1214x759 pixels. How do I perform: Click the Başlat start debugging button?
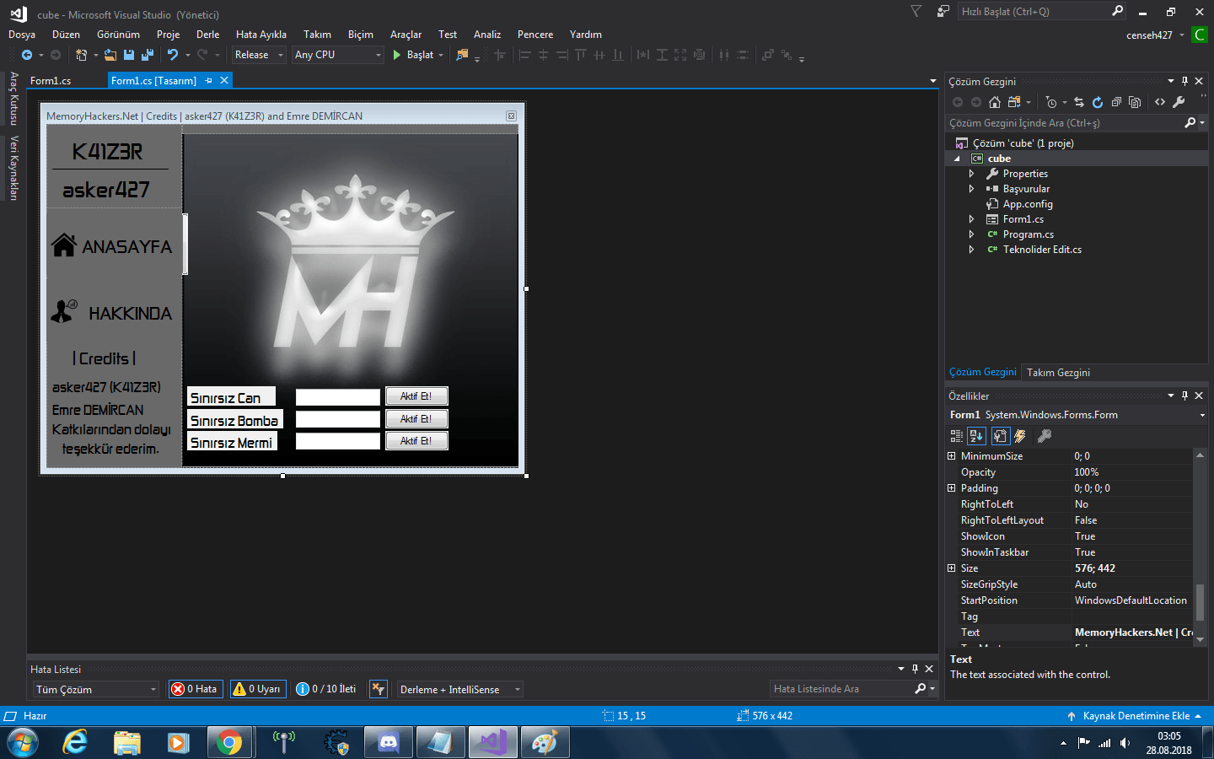pyautogui.click(x=418, y=55)
